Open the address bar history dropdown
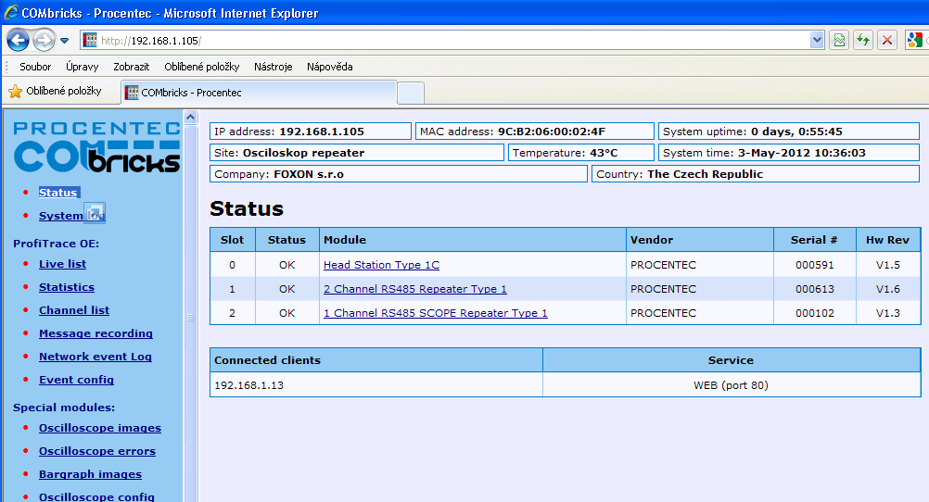The height and width of the screenshot is (502, 929). click(x=817, y=40)
